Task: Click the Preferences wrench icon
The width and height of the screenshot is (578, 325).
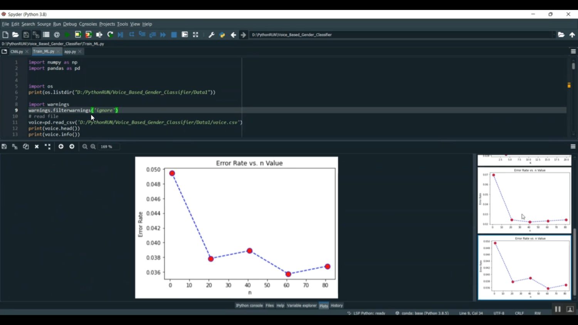Action: (211, 35)
